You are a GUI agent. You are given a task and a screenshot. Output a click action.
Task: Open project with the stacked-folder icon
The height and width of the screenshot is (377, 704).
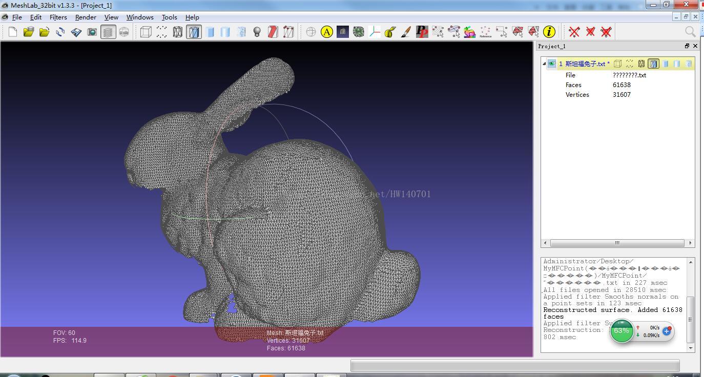click(29, 32)
